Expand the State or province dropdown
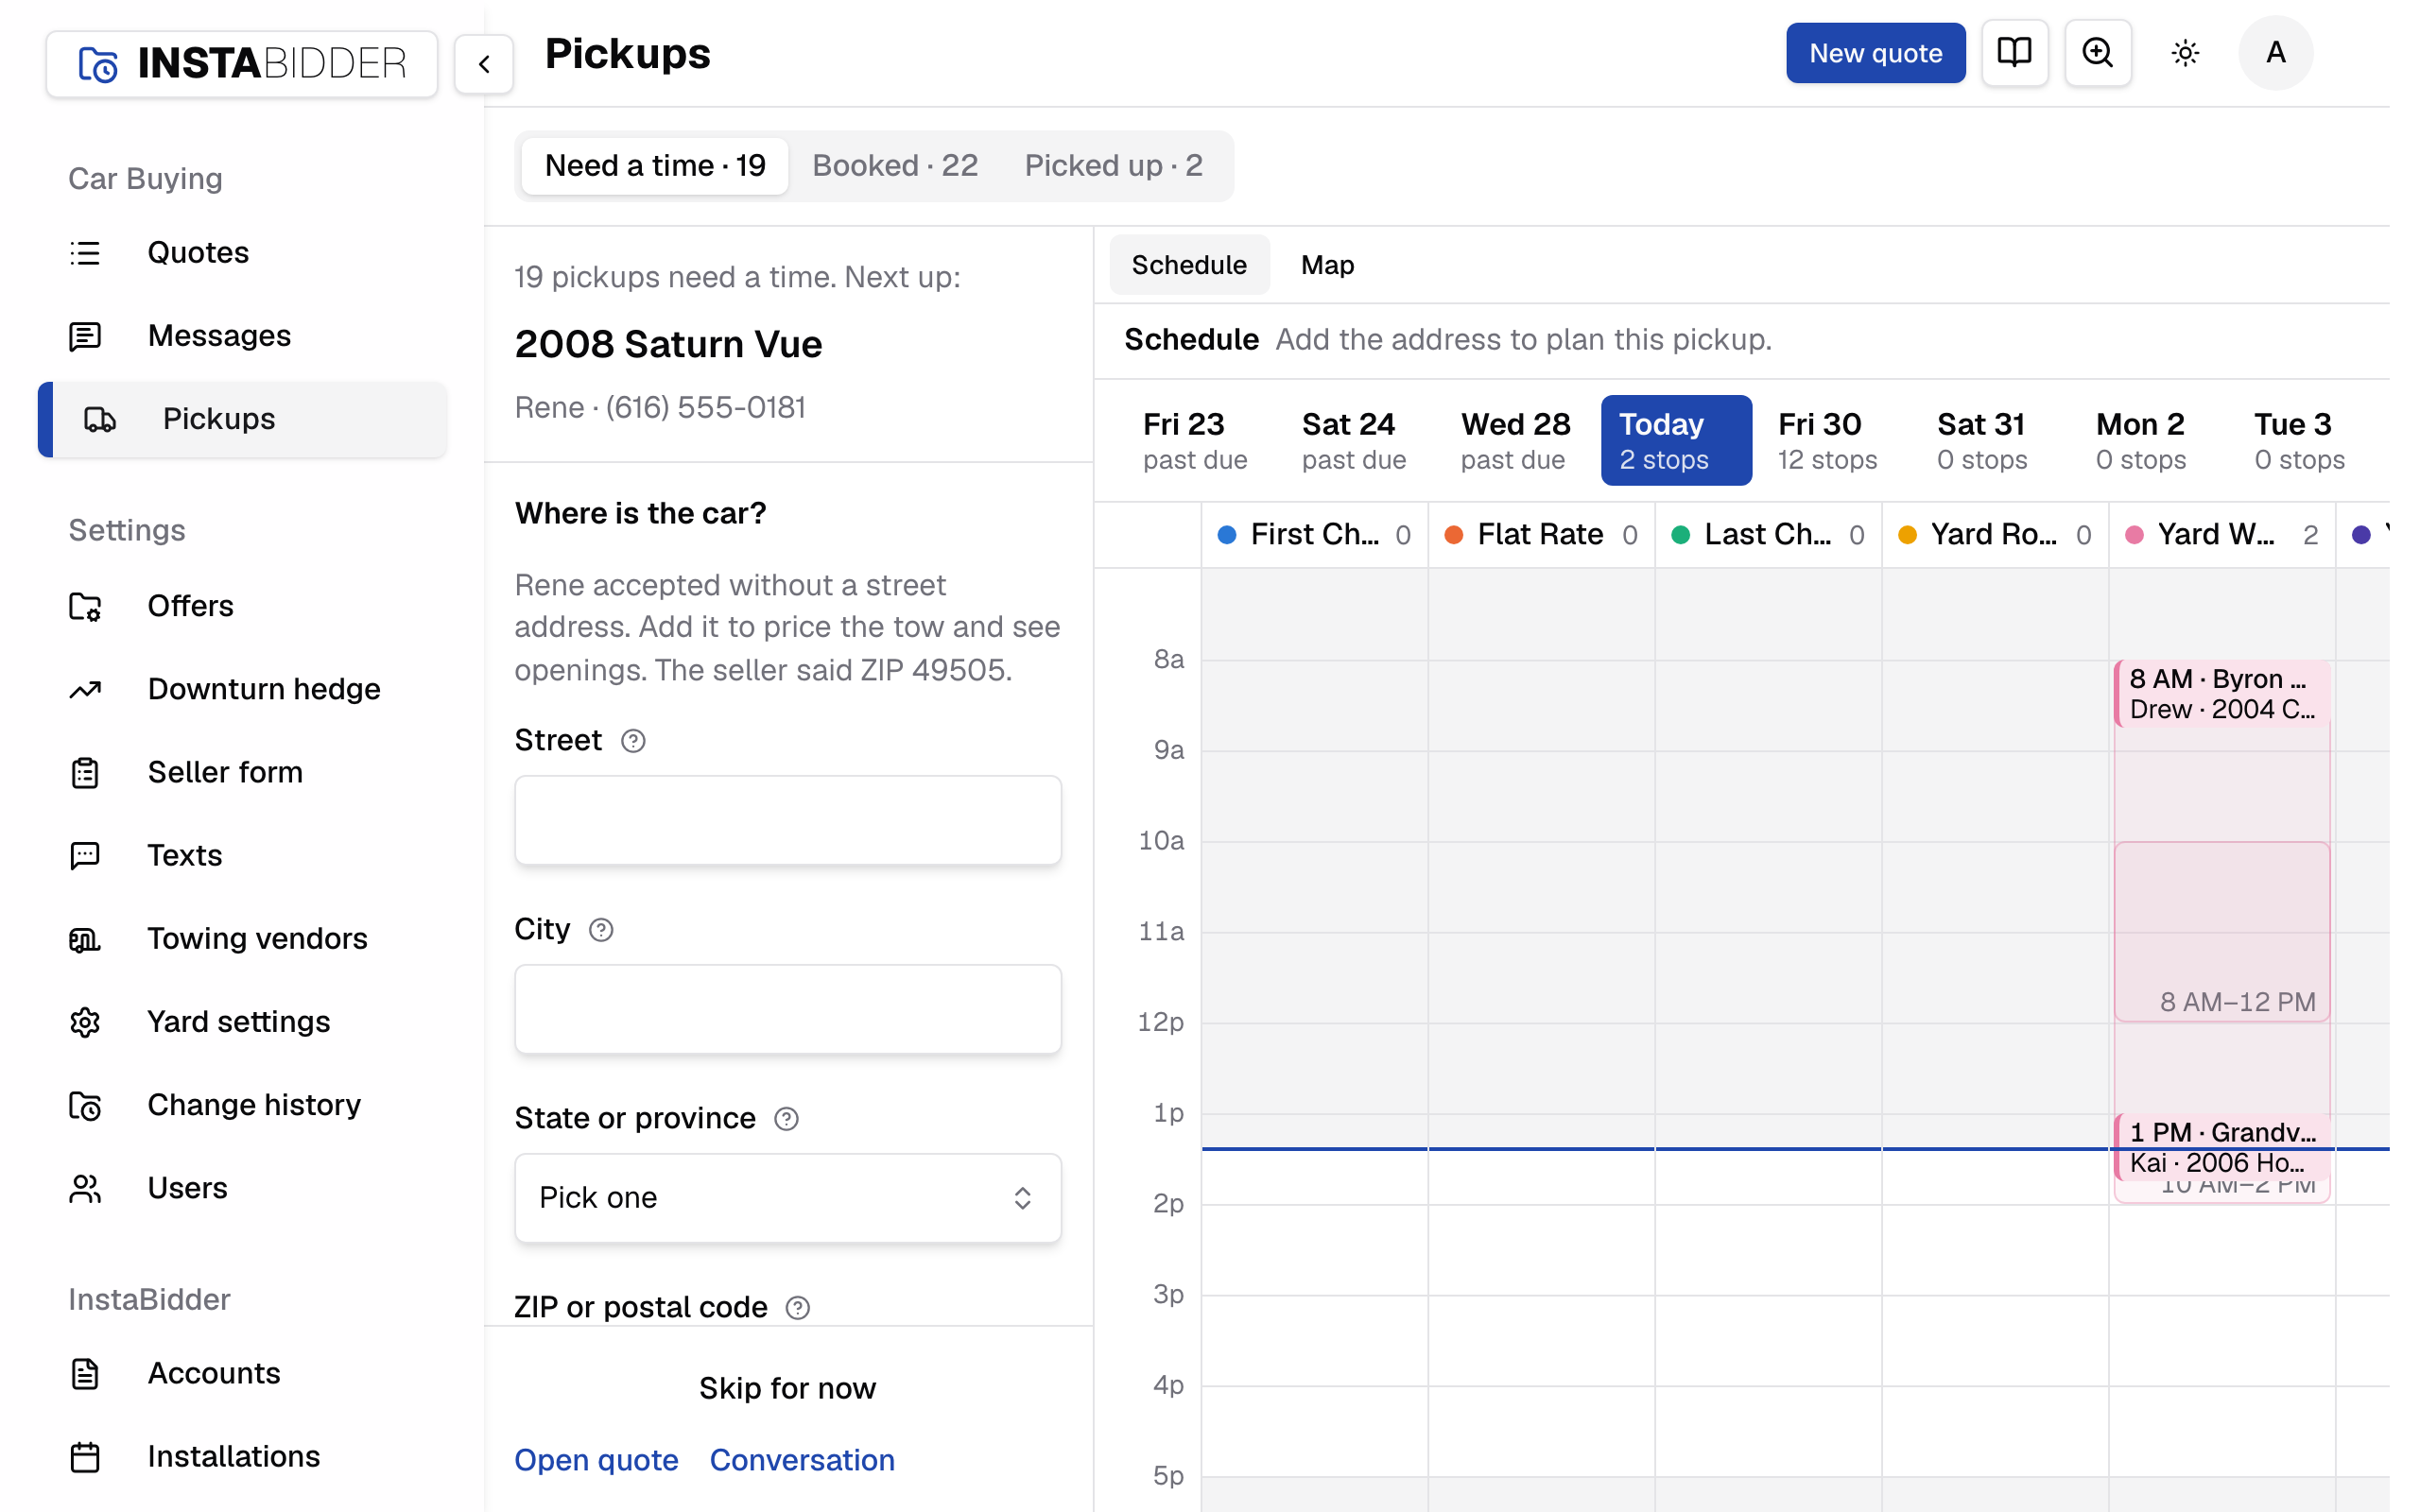Screen dimensions: 2420x1512 point(787,1197)
